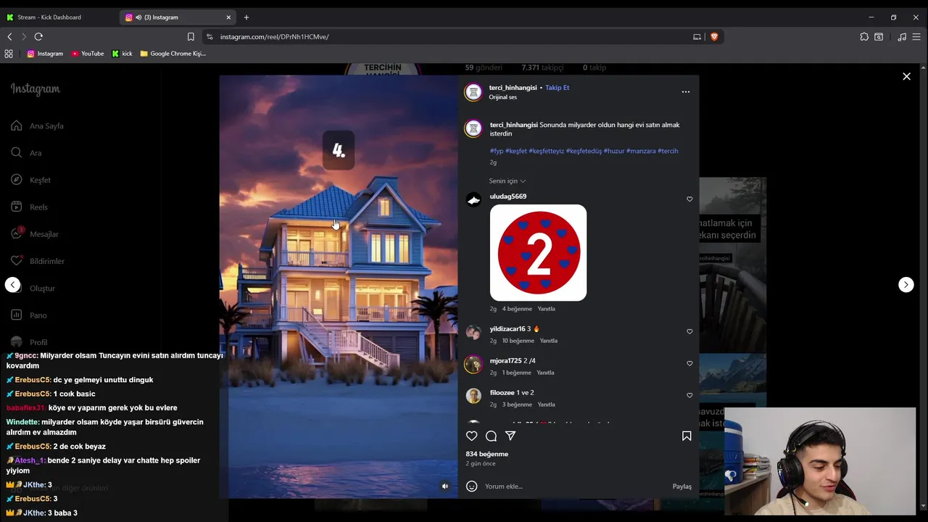928x522 pixels.
Task: Share the reel via paper plane icon
Action: coord(510,436)
